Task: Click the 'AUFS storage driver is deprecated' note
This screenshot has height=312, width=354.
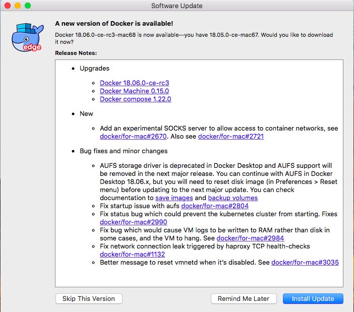Action: pyautogui.click(x=218, y=181)
